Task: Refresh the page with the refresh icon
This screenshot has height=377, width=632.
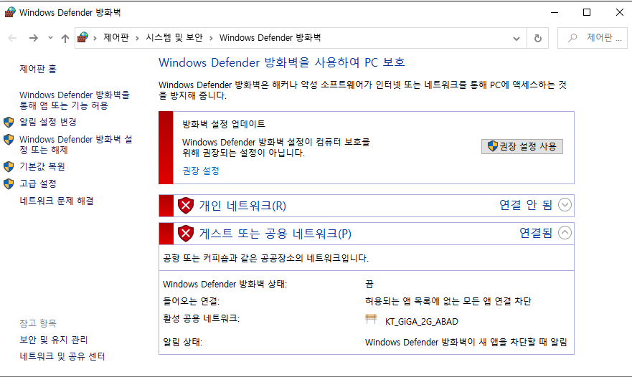Action: [538, 38]
